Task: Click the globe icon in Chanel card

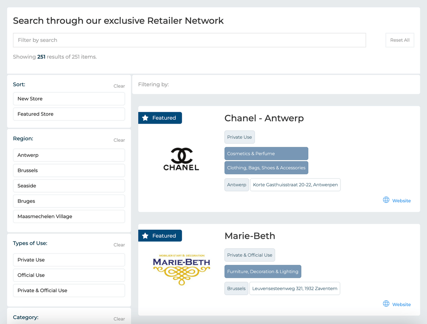Action: tap(386, 200)
